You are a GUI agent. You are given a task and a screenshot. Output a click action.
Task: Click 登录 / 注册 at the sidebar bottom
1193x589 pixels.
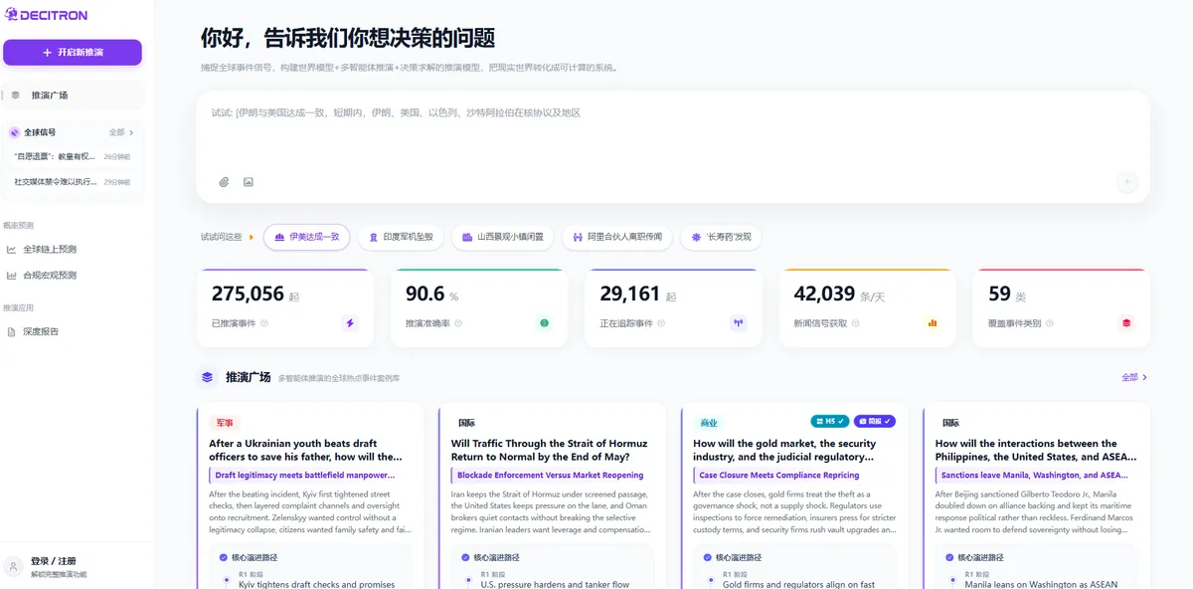tap(53, 561)
